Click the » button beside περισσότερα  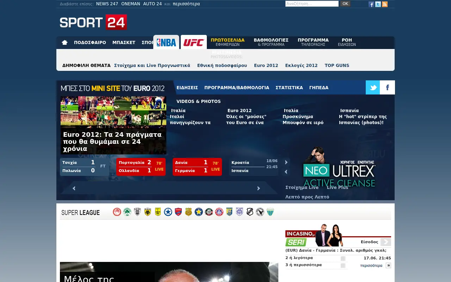click(x=388, y=265)
